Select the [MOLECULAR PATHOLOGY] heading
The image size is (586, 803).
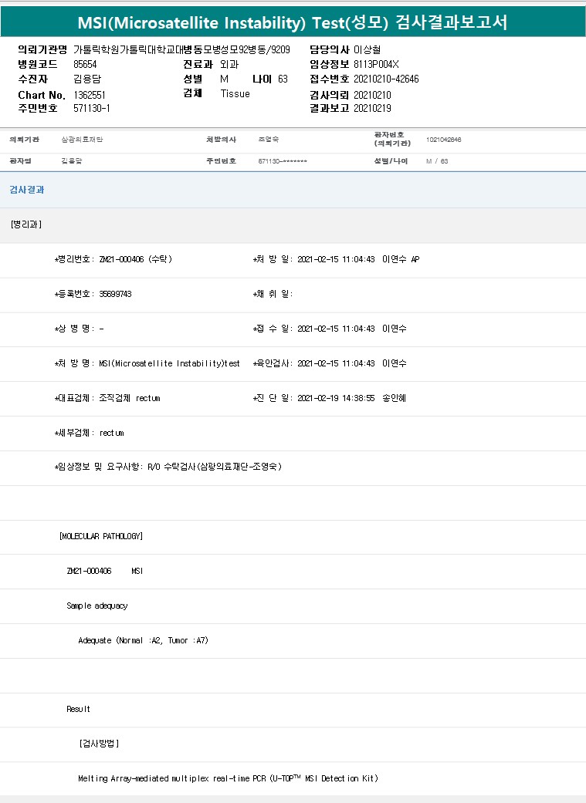click(x=101, y=536)
